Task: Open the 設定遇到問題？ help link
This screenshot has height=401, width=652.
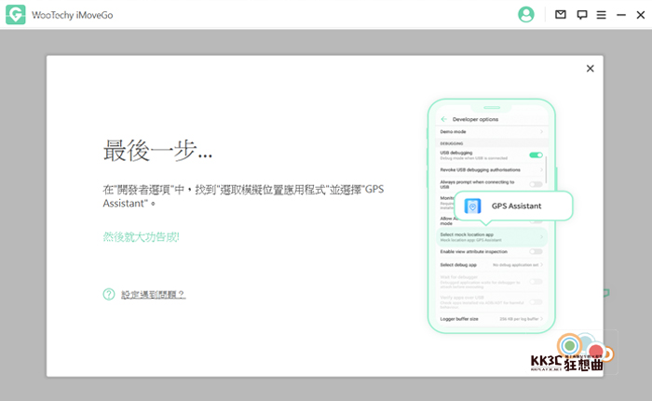Action: point(153,294)
